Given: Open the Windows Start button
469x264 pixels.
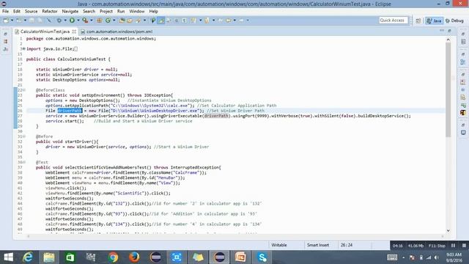Looking at the screenshot, I should pos(8,257).
